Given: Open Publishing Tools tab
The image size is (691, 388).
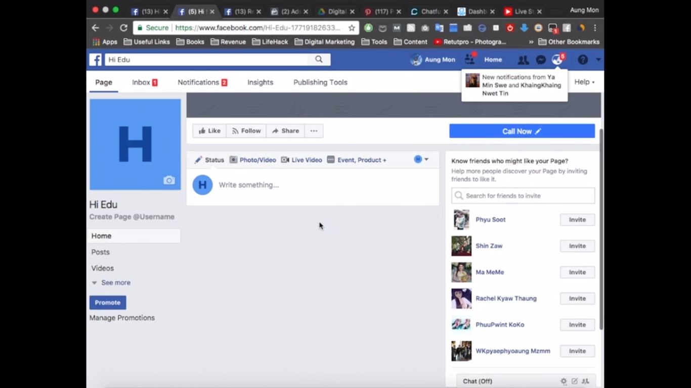Looking at the screenshot, I should [x=320, y=82].
